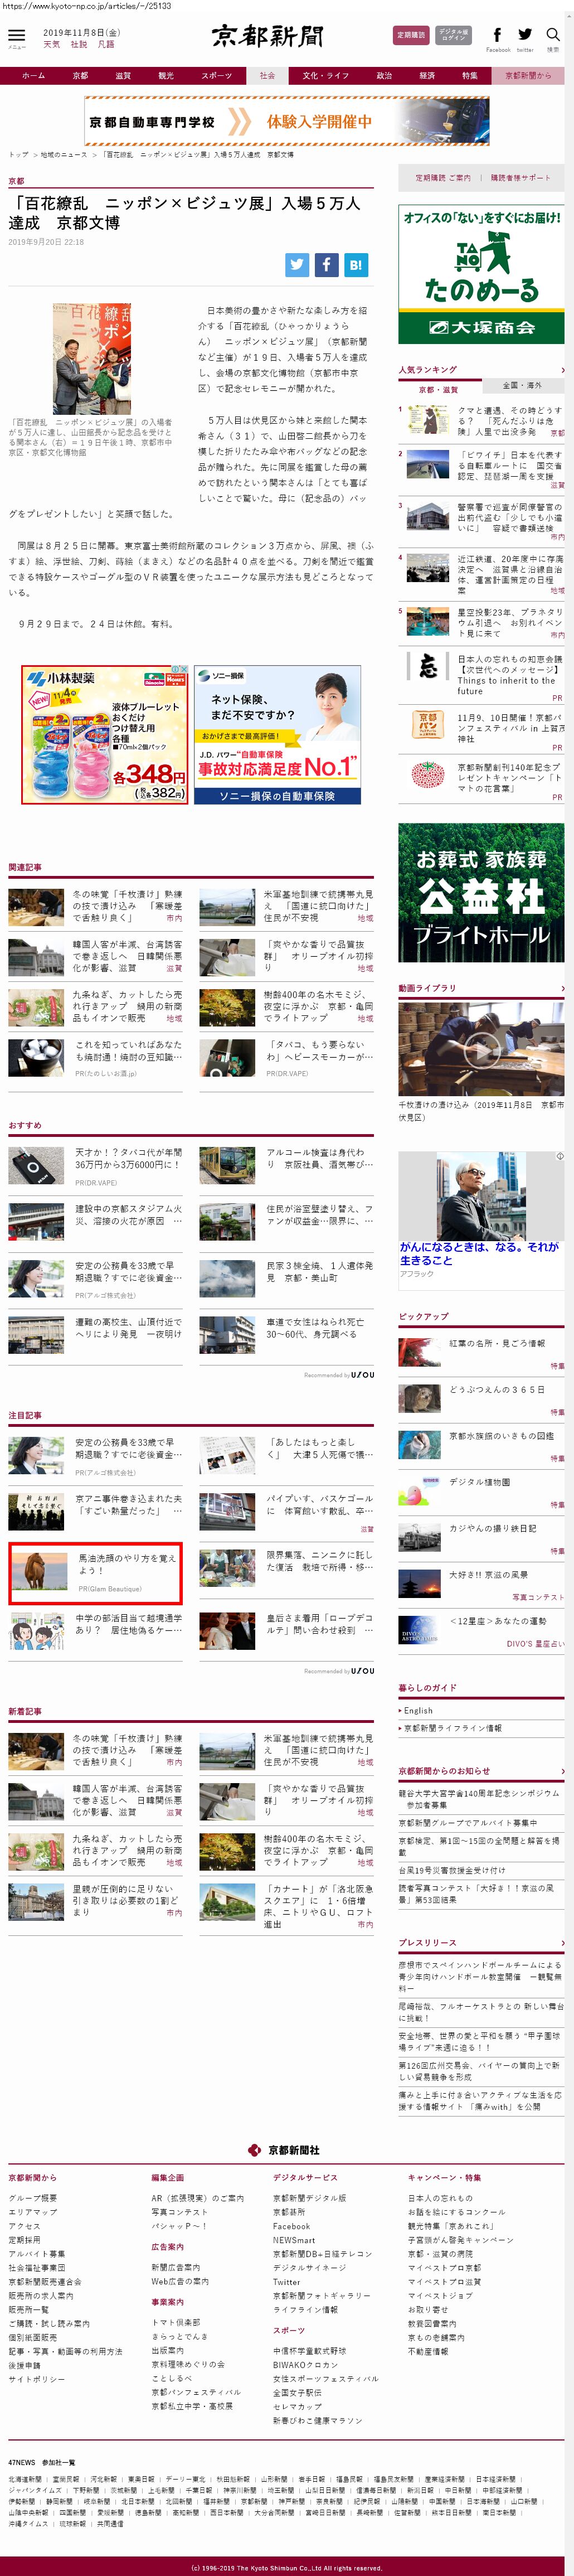Click the 定期購読 button in the header
This screenshot has width=574, height=2576.
(411, 35)
